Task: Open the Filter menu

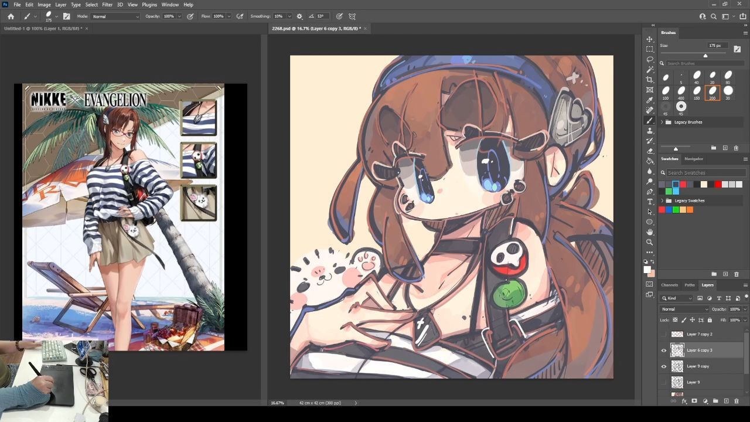Action: (x=107, y=5)
